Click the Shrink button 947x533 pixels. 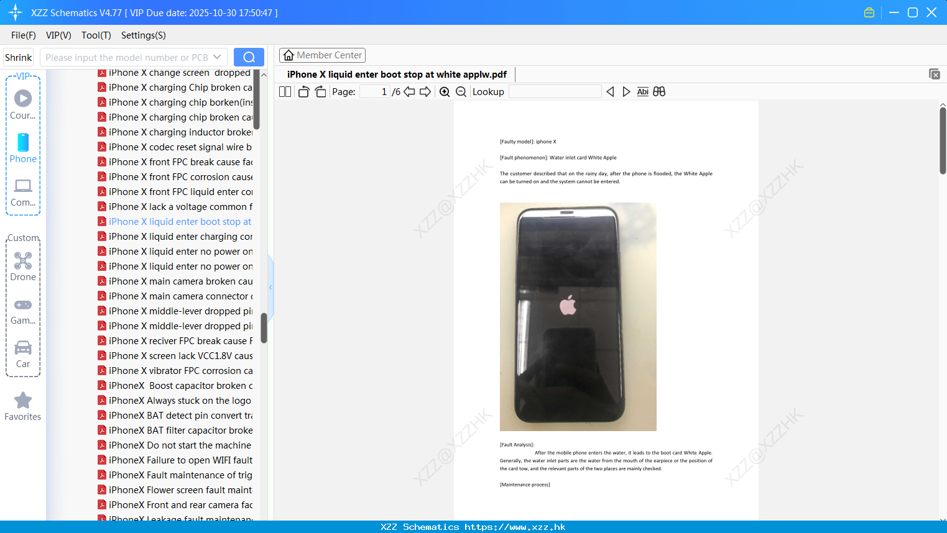[x=18, y=57]
